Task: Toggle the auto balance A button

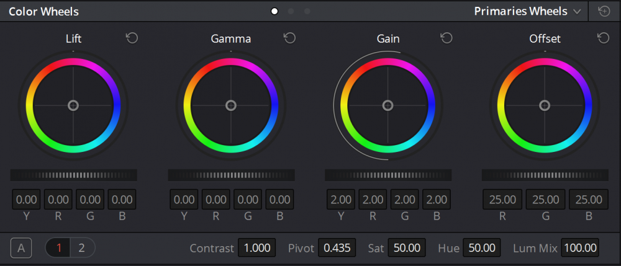Action: coord(21,249)
